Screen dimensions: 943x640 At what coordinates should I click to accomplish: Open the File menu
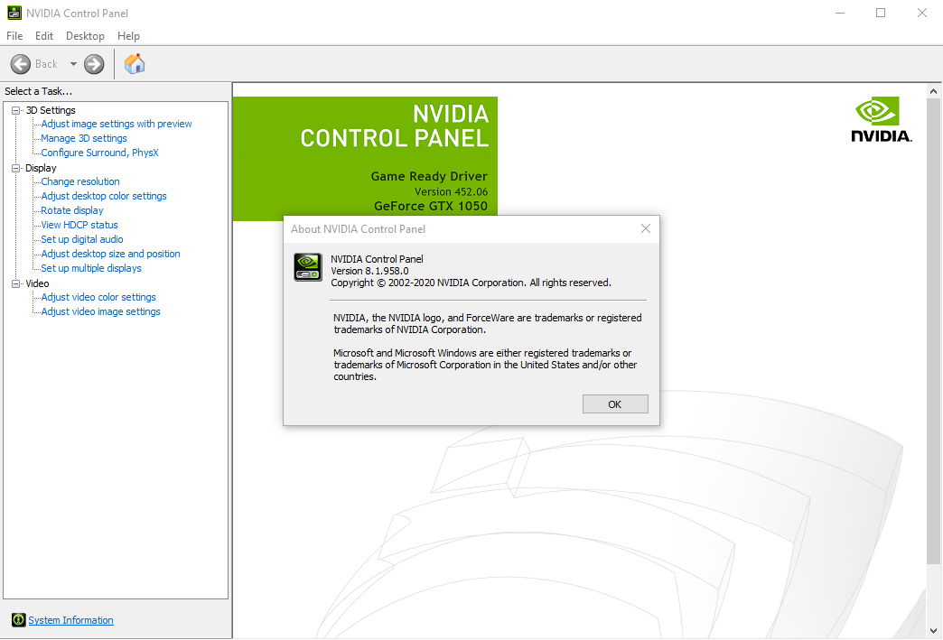point(14,36)
